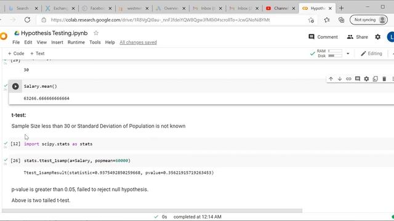Viewport: 394px width, 221px height.
Task: Add page to favorites star
Action: click(311, 20)
